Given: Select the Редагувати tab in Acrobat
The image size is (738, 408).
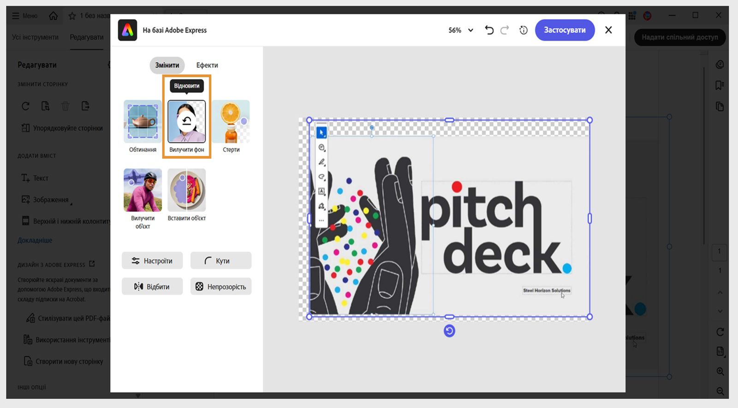Looking at the screenshot, I should [x=87, y=37].
